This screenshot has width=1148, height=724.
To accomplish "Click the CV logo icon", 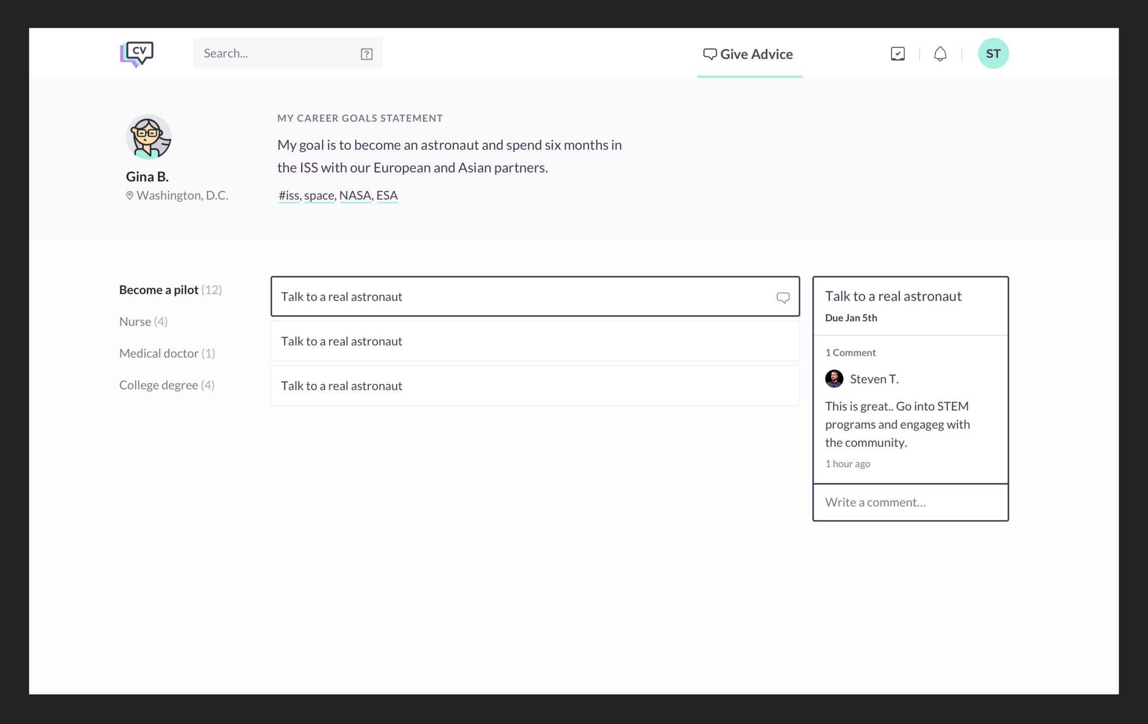I will click(x=137, y=54).
